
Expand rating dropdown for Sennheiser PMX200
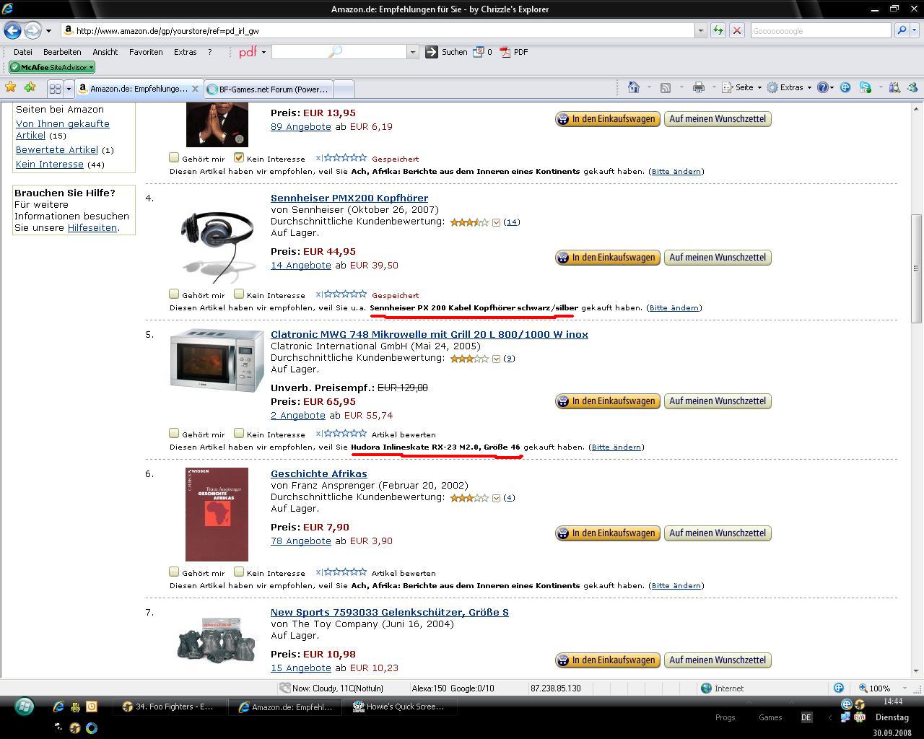coord(496,222)
